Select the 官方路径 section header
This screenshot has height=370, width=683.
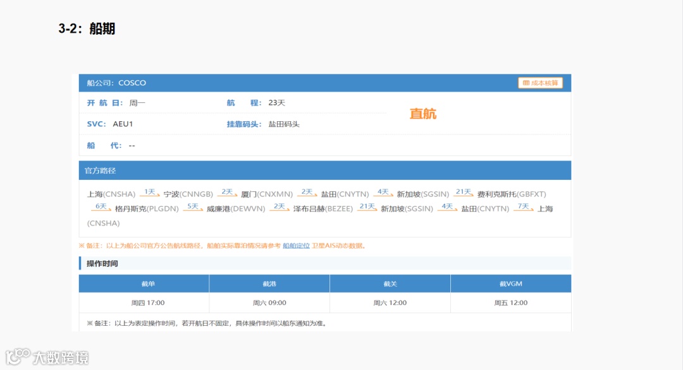pos(100,170)
